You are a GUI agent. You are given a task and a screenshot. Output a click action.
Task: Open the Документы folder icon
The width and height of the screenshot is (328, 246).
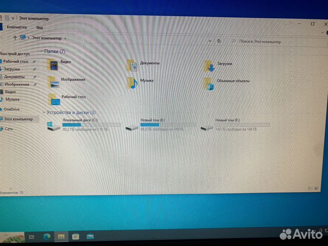[x=132, y=66]
